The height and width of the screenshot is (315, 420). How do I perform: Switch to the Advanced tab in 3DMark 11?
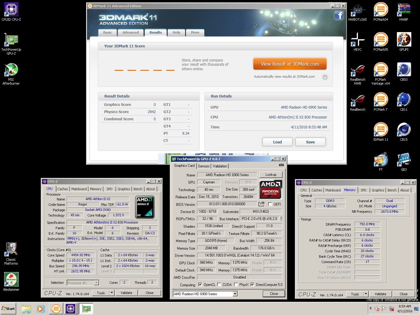[130, 32]
